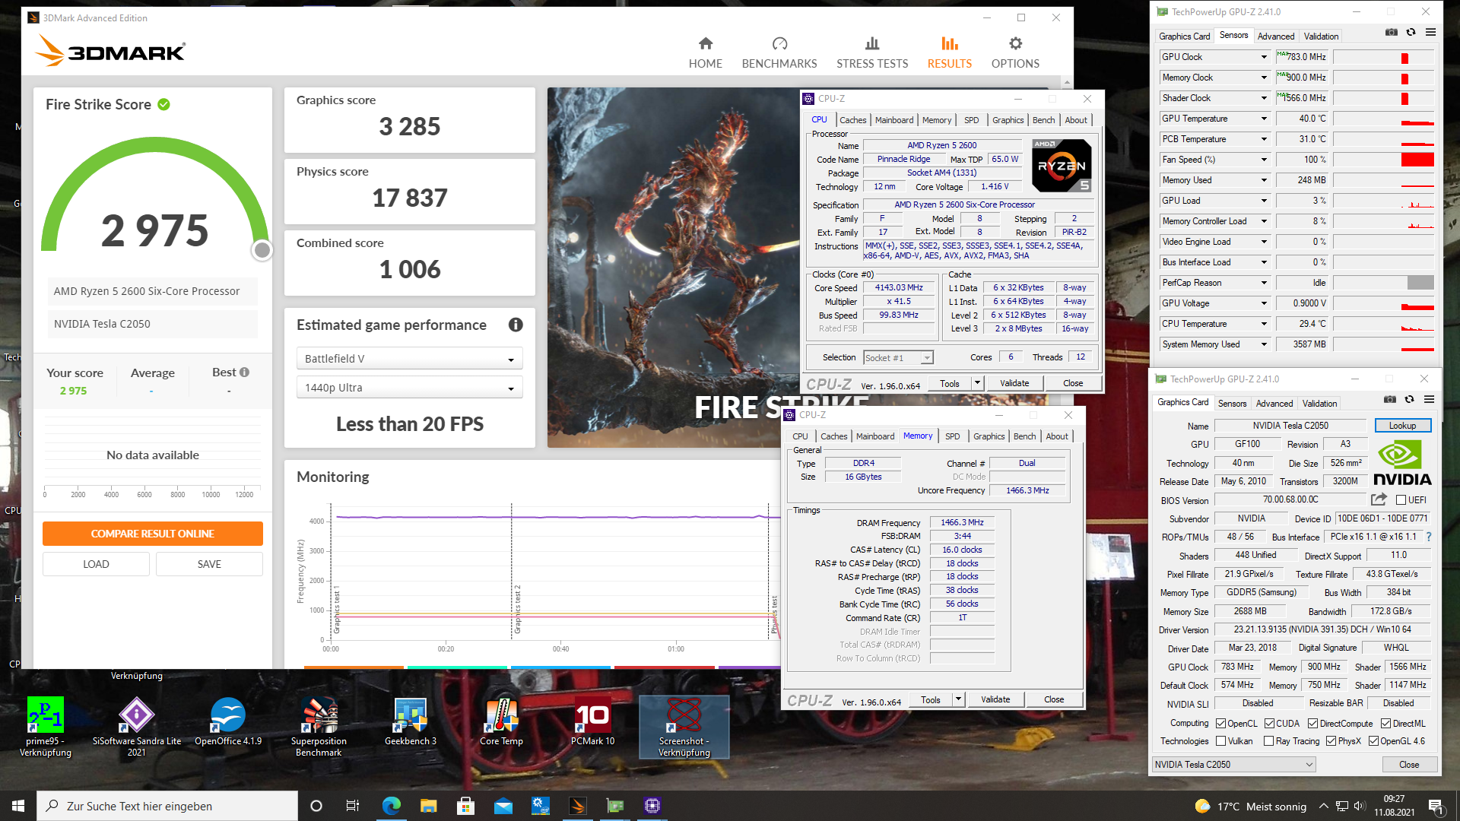This screenshot has height=821, width=1460.
Task: Click the Best score info icon
Action: pyautogui.click(x=244, y=372)
